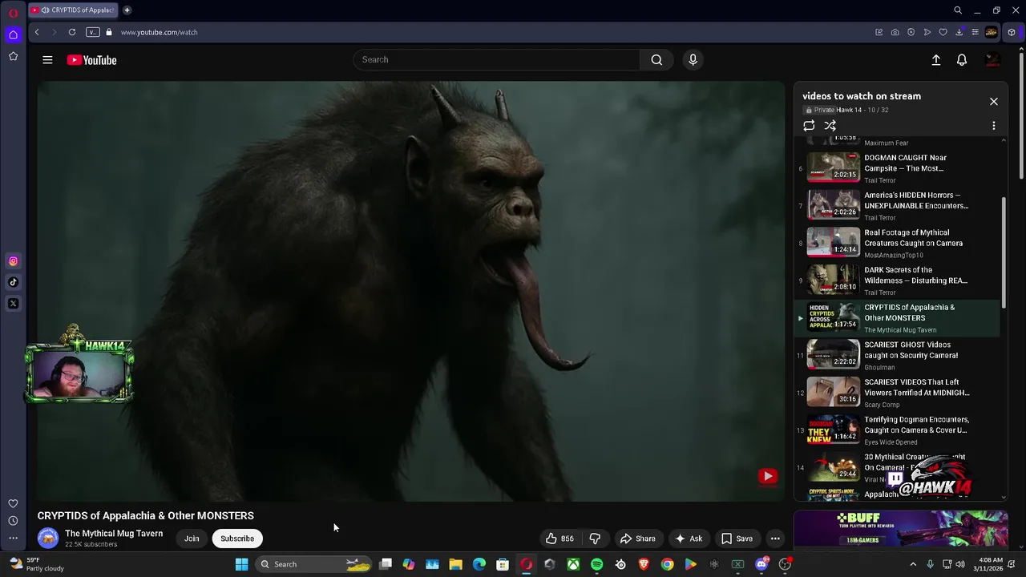The width and height of the screenshot is (1026, 577).
Task: Open Opera sidebar home/start page icon
Action: [13, 34]
